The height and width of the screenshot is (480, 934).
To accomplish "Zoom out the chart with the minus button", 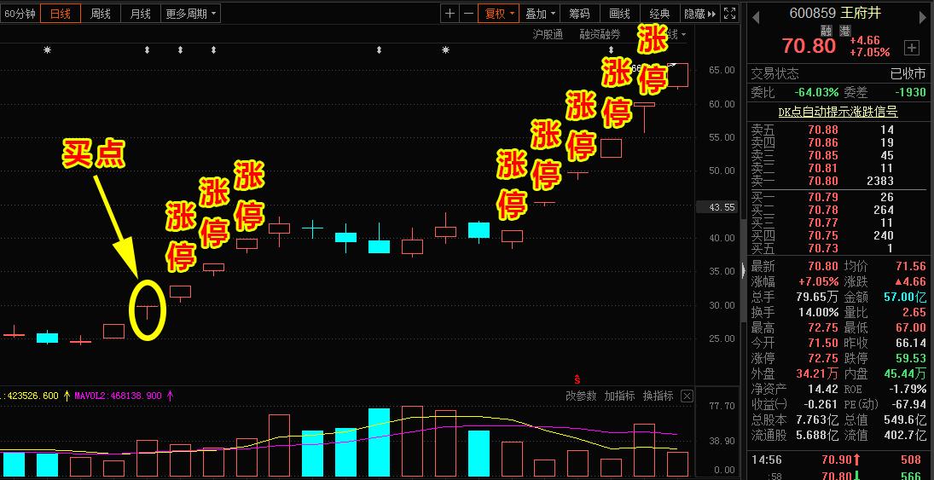I will point(469,14).
